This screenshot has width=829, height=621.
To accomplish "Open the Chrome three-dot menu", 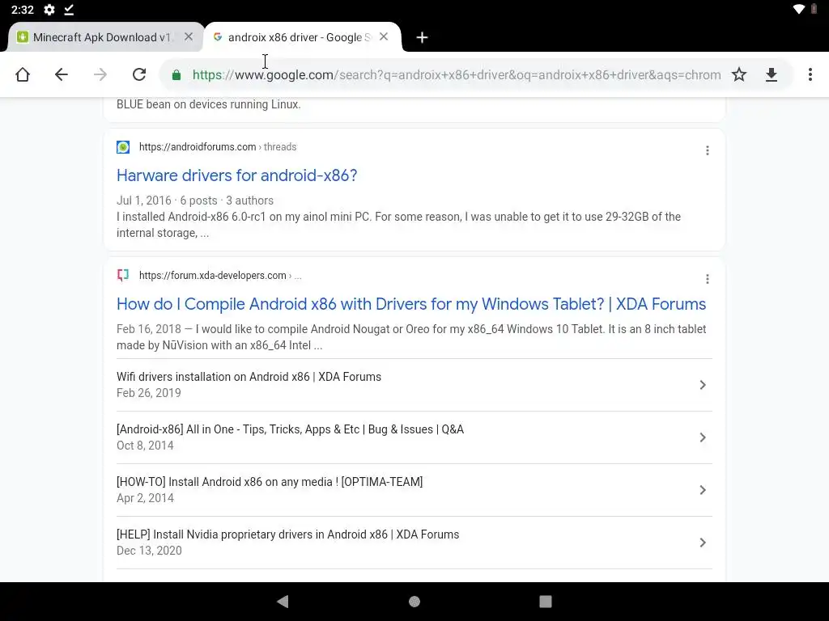I will [x=810, y=74].
